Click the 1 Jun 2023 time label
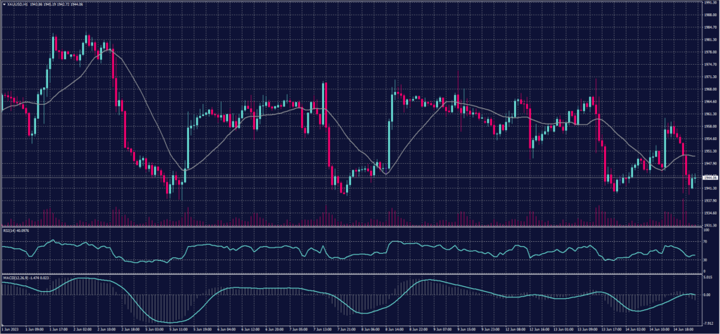The height and width of the screenshot is (334, 720). [x=11, y=328]
